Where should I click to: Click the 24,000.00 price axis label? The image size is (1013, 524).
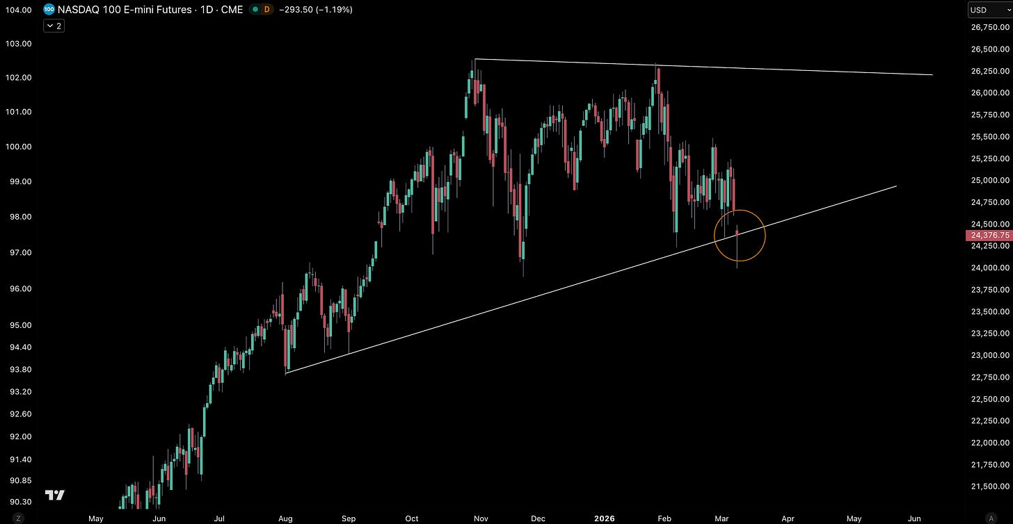pos(989,268)
